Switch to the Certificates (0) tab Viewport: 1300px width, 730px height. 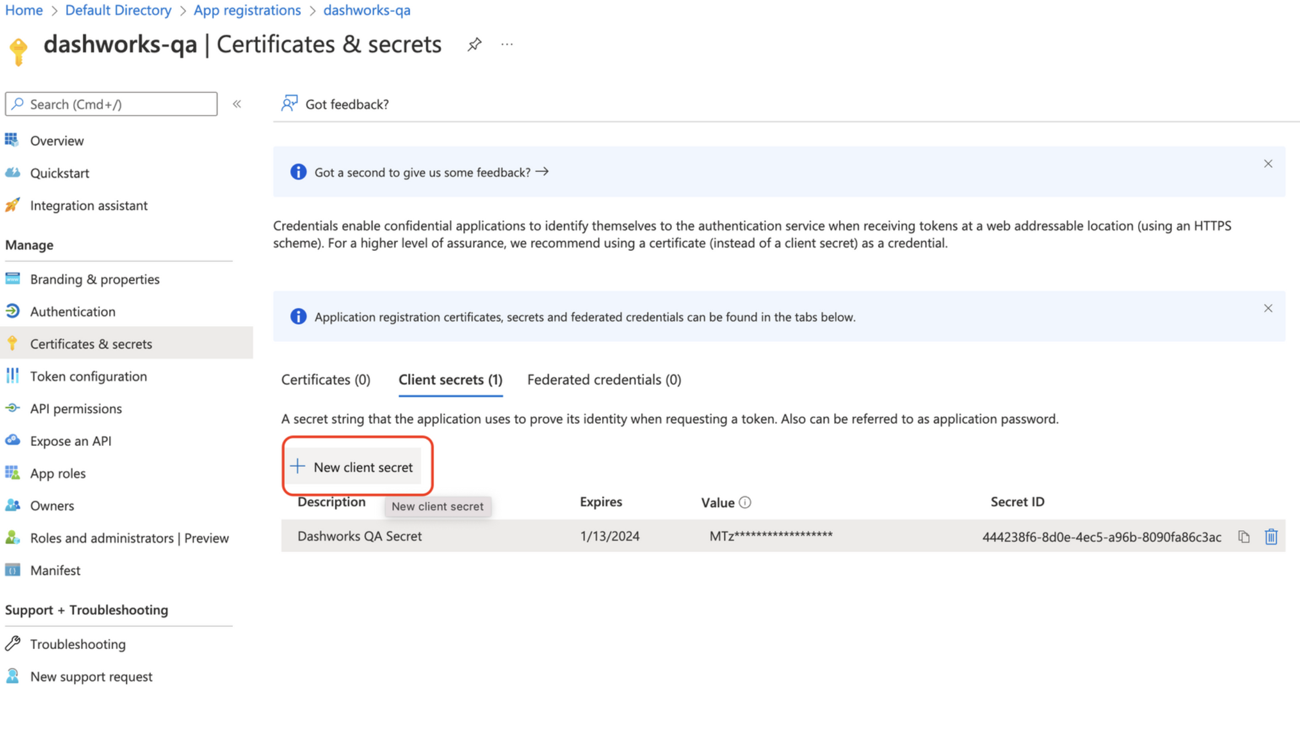click(x=326, y=380)
